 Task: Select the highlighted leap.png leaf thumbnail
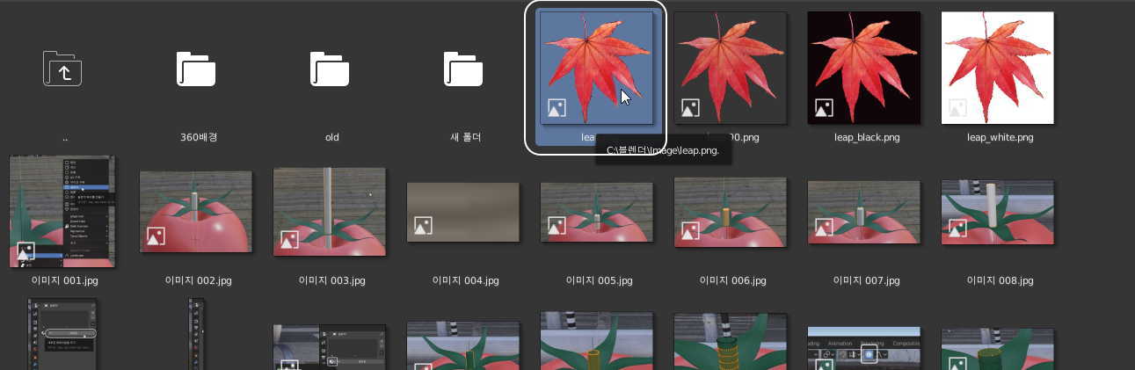597,68
